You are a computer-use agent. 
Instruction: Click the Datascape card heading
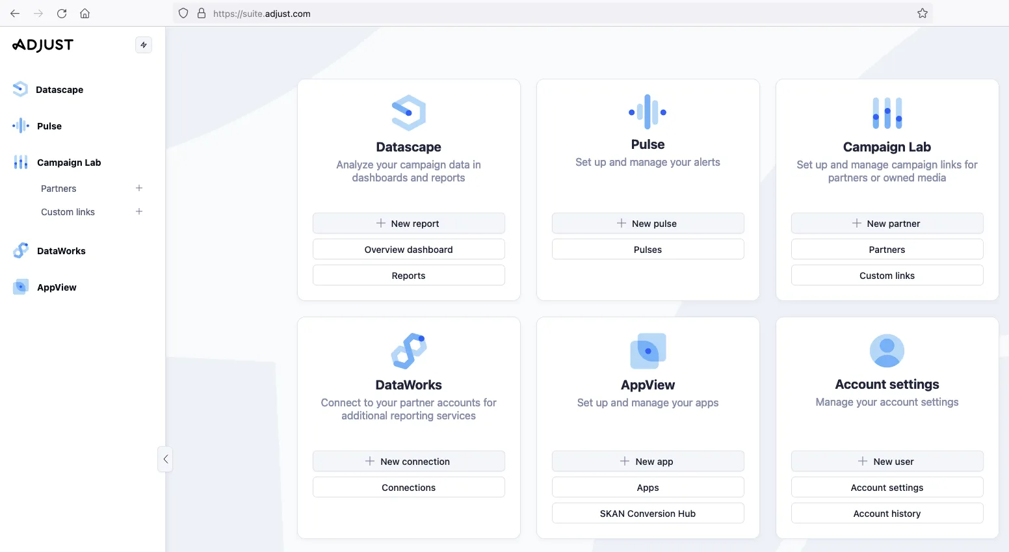click(x=408, y=147)
